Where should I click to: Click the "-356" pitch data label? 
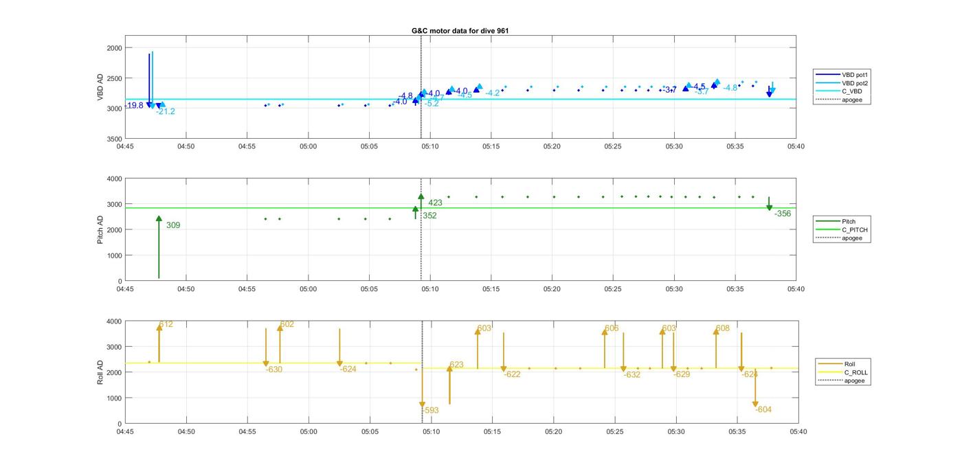point(783,214)
